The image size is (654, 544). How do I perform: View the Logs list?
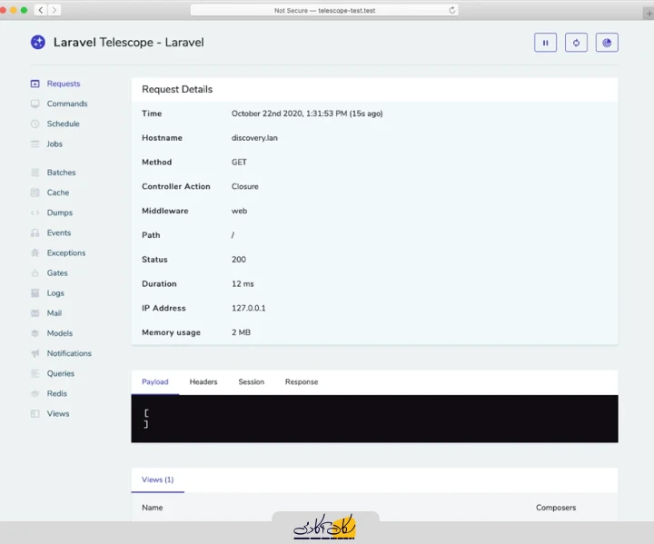tap(55, 292)
